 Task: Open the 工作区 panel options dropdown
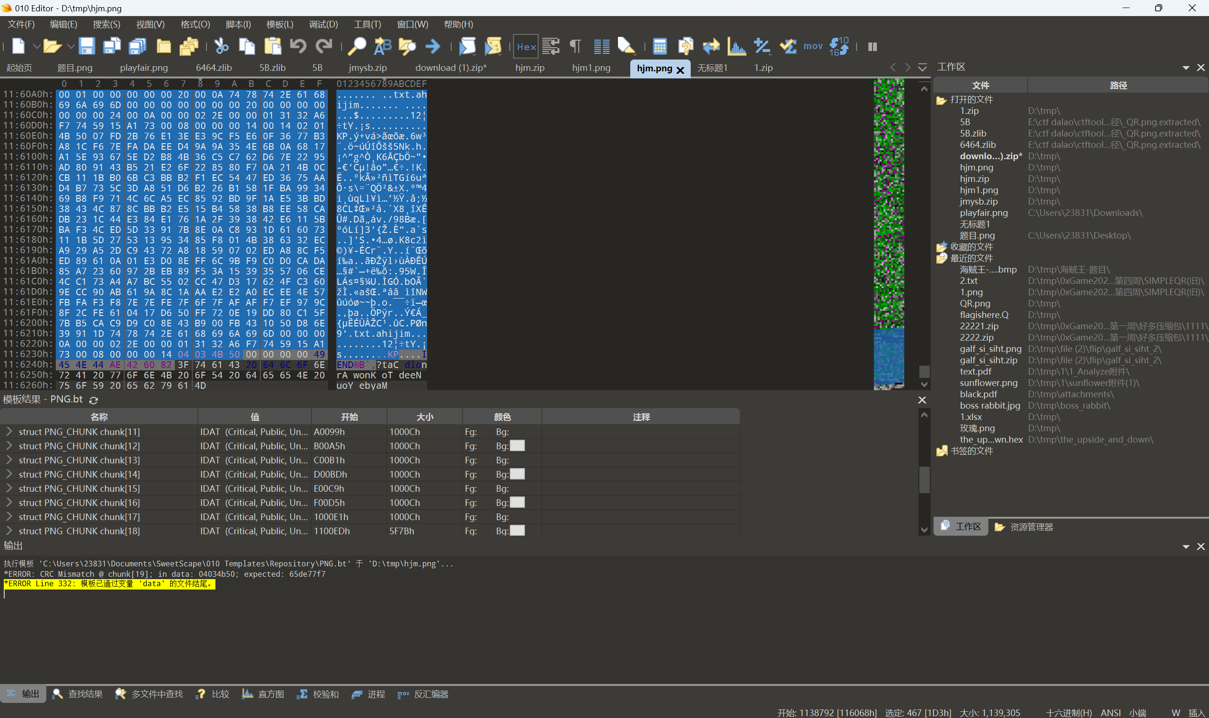(x=1186, y=68)
